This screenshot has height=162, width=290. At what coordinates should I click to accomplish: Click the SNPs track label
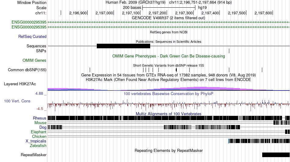41,51
